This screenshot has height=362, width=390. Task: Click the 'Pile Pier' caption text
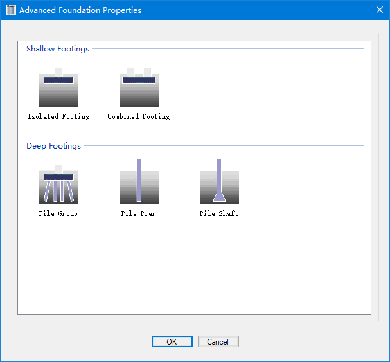139,213
